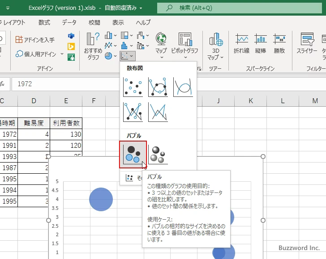326x259 pixels.
Task: Insert a Slicer (スライサー)
Action: [x=307, y=44]
